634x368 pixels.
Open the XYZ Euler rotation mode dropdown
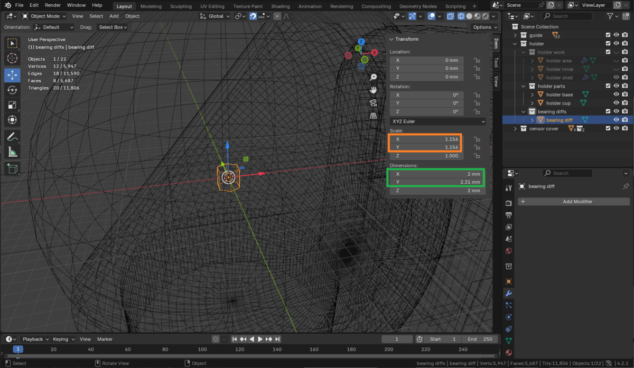point(437,121)
